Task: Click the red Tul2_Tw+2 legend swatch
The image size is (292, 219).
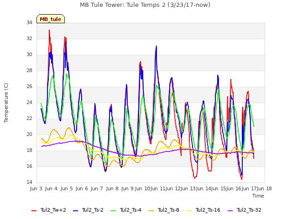Action: pyautogui.click(x=34, y=211)
